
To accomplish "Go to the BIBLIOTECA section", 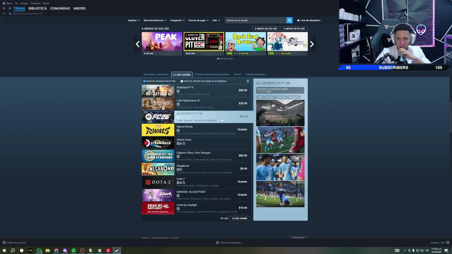I will tap(38, 8).
